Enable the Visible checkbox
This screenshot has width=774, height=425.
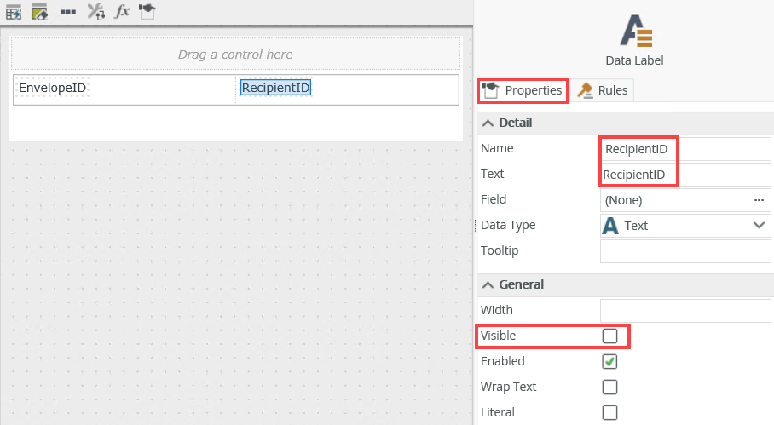coord(609,336)
